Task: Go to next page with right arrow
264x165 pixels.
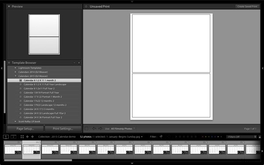Action: (100, 128)
